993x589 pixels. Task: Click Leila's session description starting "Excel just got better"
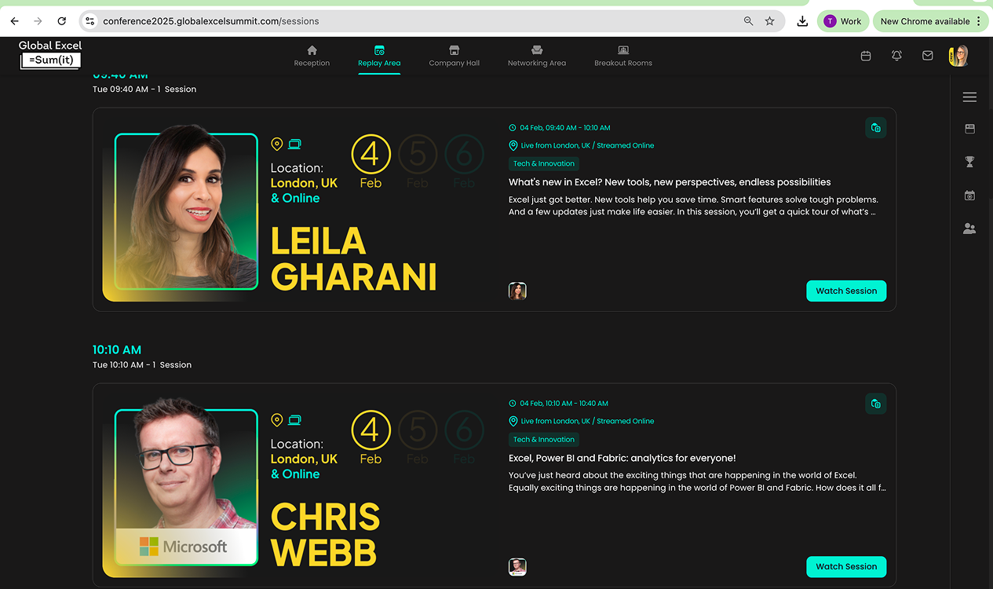[x=693, y=205]
